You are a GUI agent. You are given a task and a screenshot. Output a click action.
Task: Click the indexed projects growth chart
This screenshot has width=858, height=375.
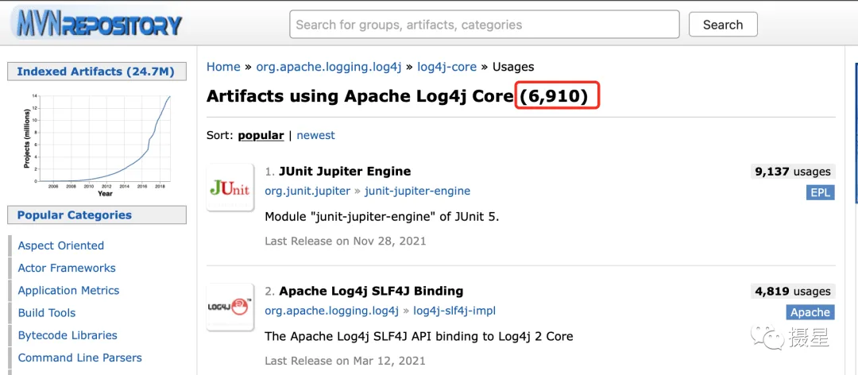[97, 145]
